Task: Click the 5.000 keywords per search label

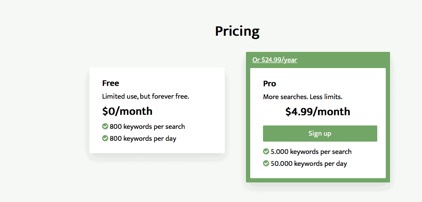Action: pyautogui.click(x=311, y=152)
